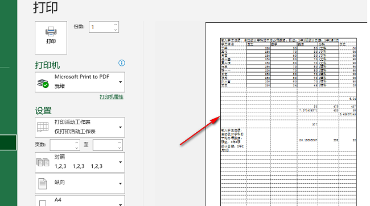Open the 纵向 orientation dropdown arrow
This screenshot has width=370, height=206.
pyautogui.click(x=120, y=183)
